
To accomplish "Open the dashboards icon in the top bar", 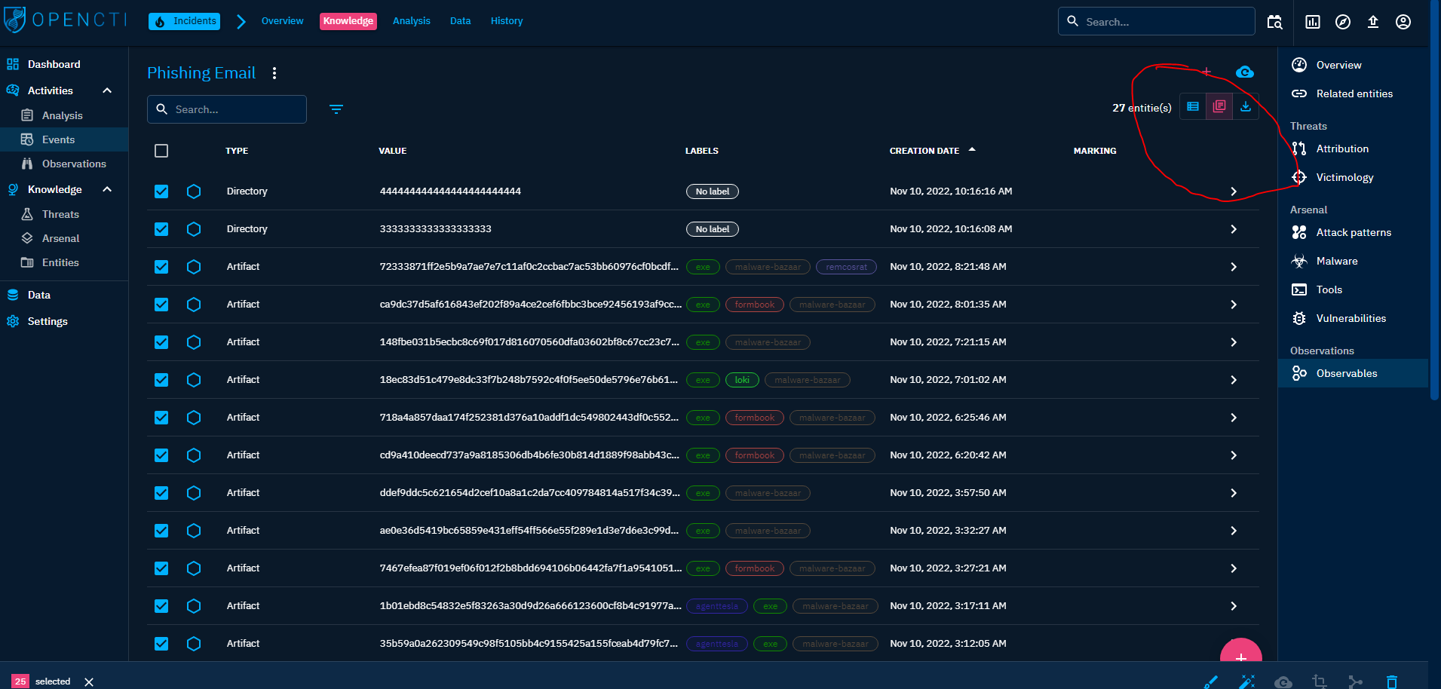I will click(x=1312, y=22).
